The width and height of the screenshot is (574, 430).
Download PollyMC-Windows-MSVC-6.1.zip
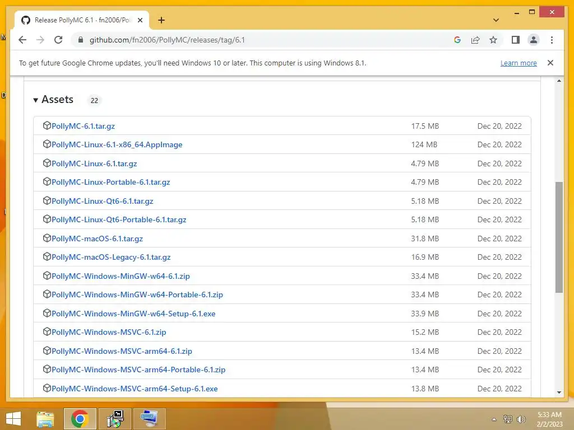click(109, 333)
